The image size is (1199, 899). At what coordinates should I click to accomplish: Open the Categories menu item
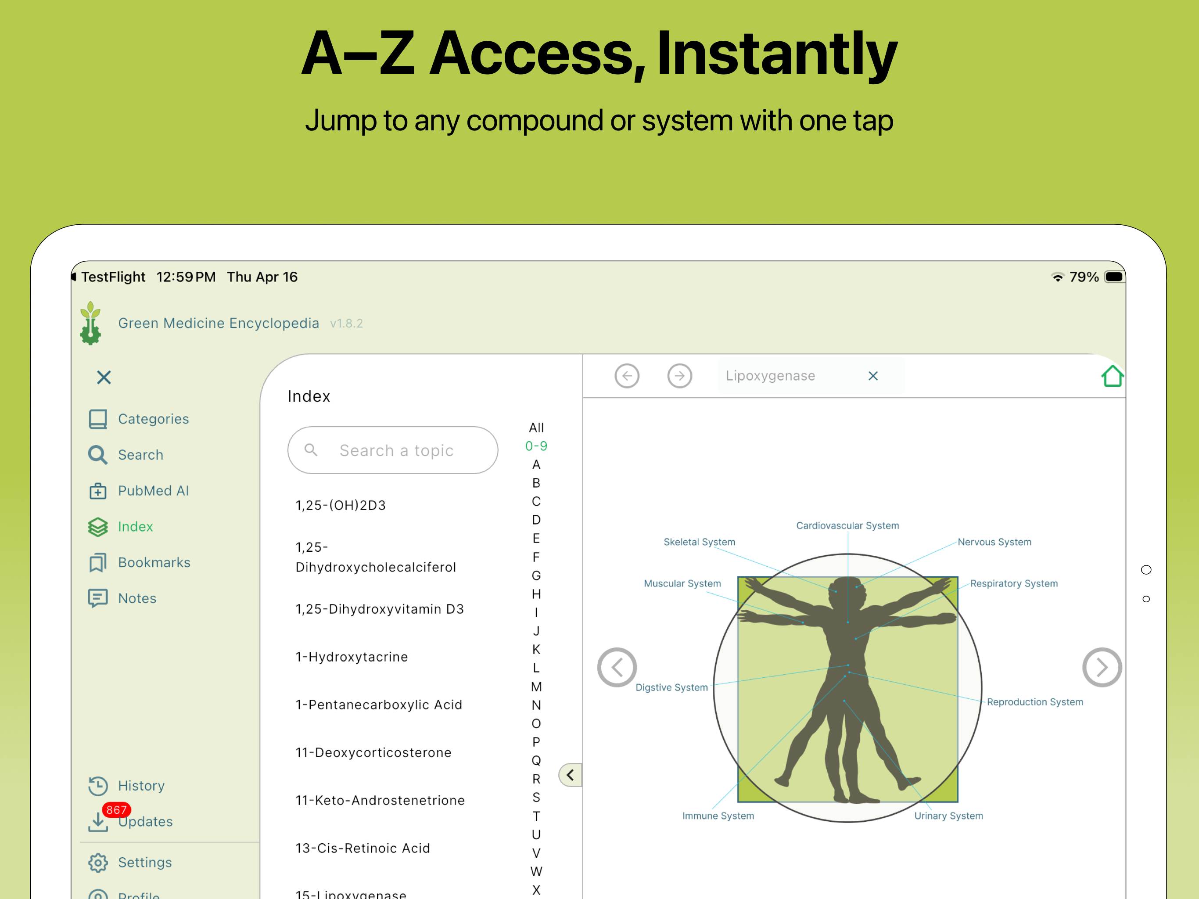click(x=154, y=419)
